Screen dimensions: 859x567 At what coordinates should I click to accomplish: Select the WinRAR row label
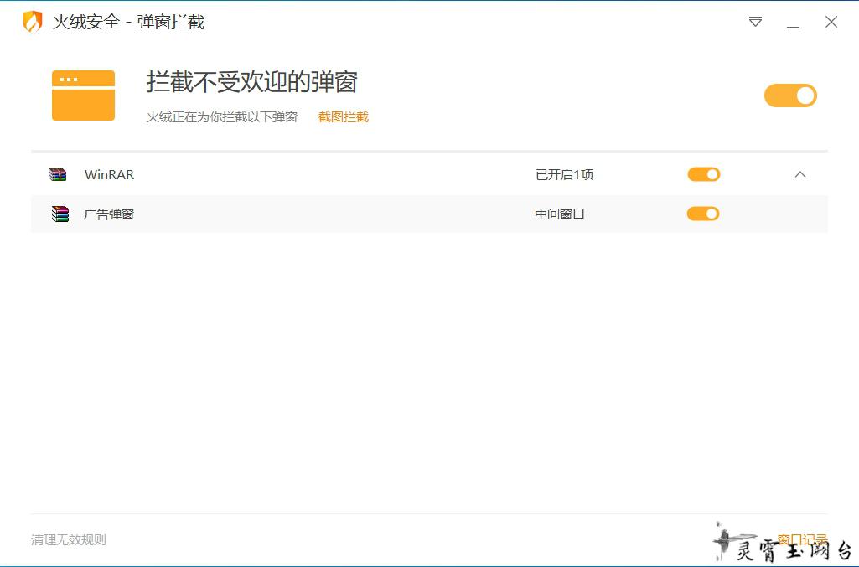coord(109,175)
